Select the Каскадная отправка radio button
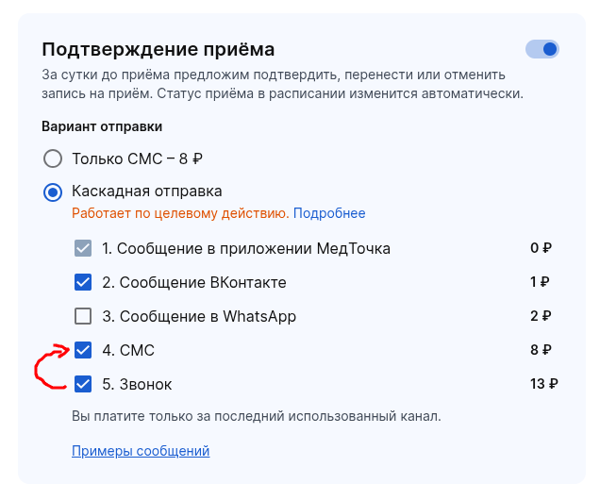The image size is (600, 500). 53,192
